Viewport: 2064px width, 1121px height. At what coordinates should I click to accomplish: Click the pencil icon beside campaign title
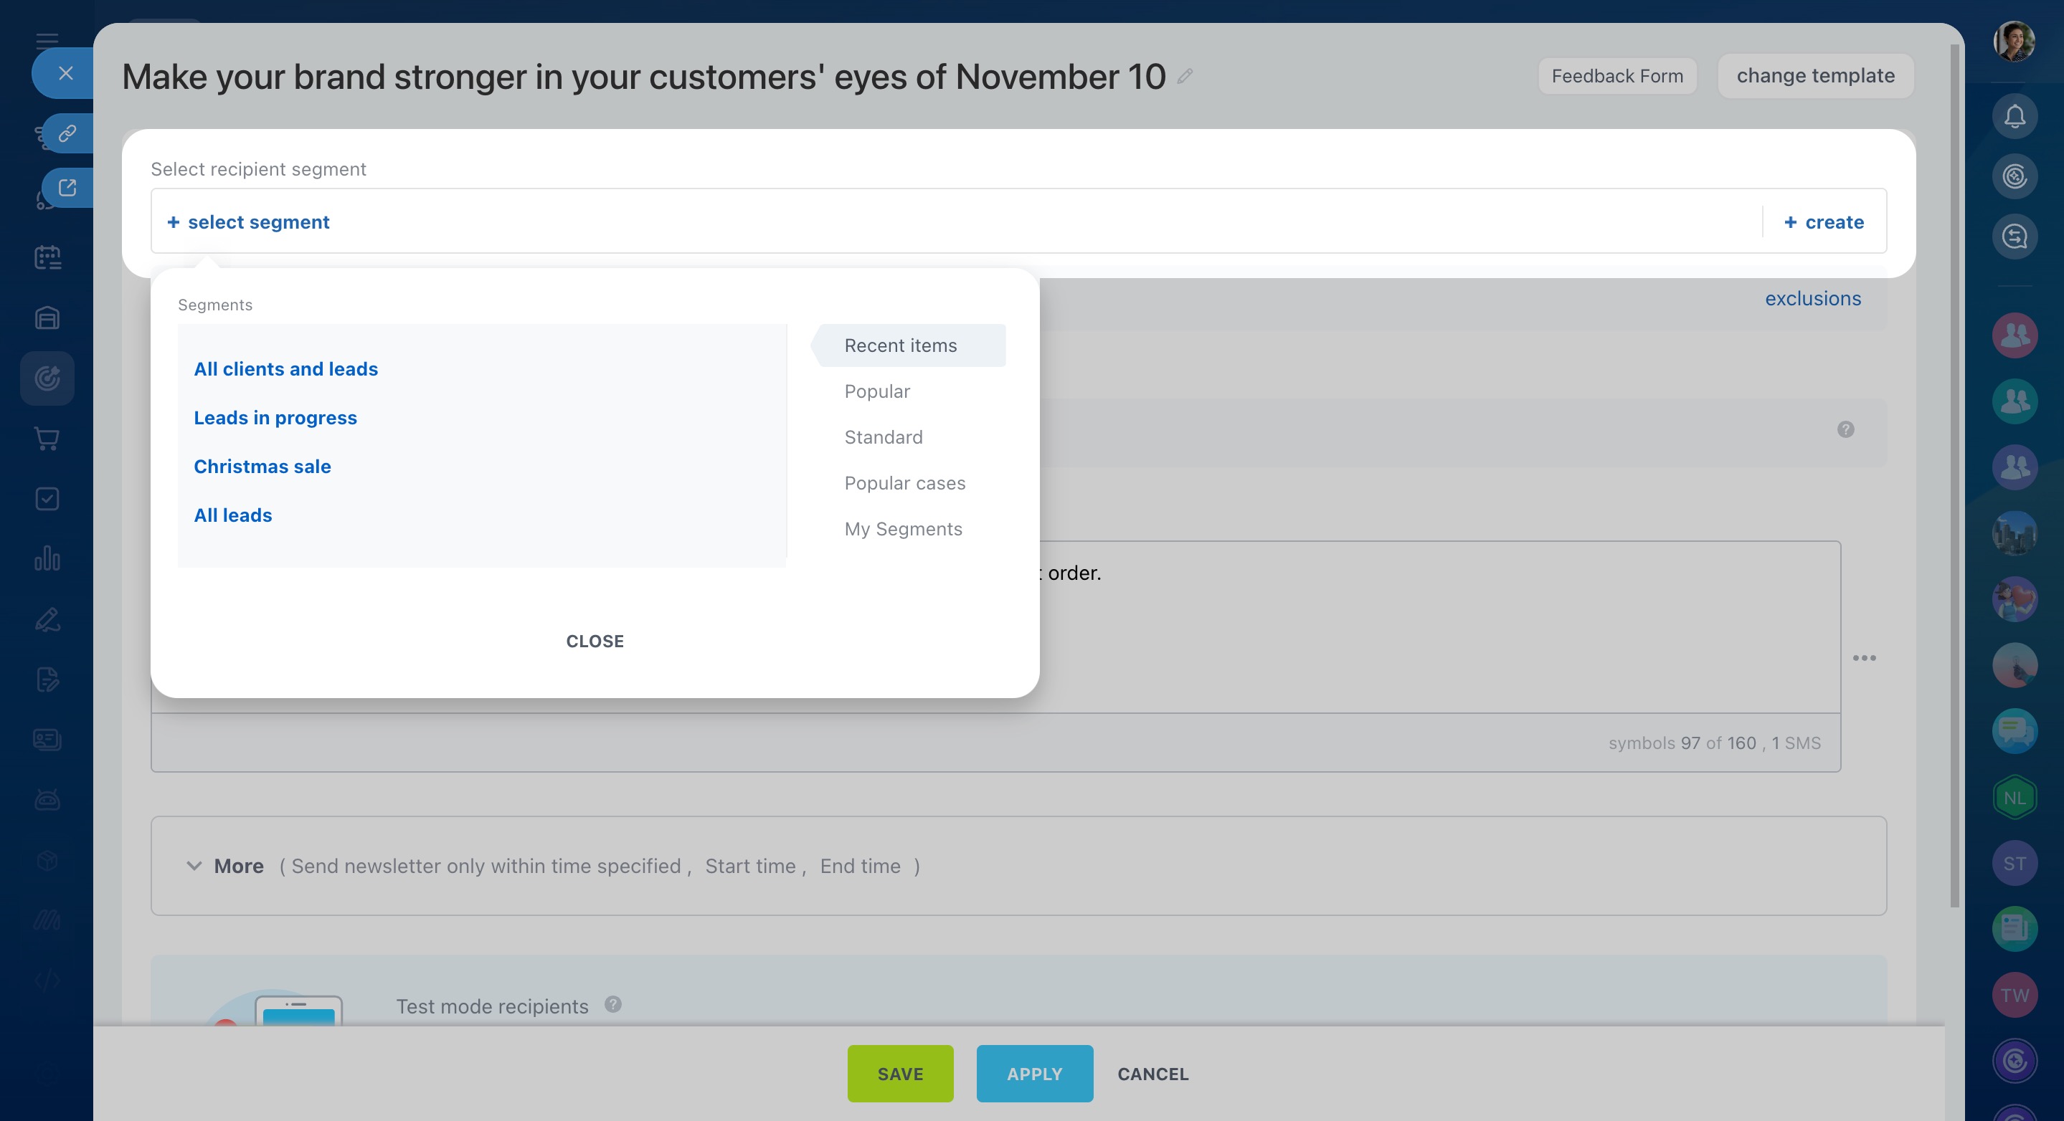coord(1185,76)
